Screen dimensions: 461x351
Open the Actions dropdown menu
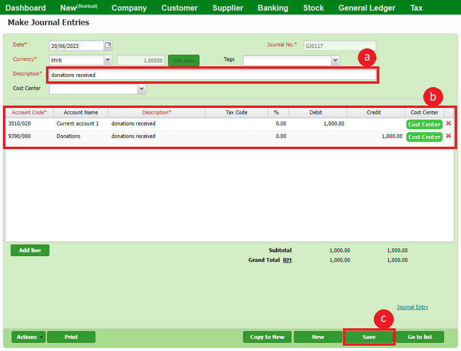point(29,337)
